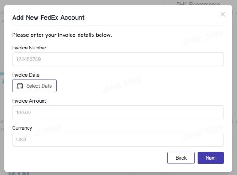The height and width of the screenshot is (175, 237).
Task: Click the Invoice Number label
Action: click(x=29, y=48)
